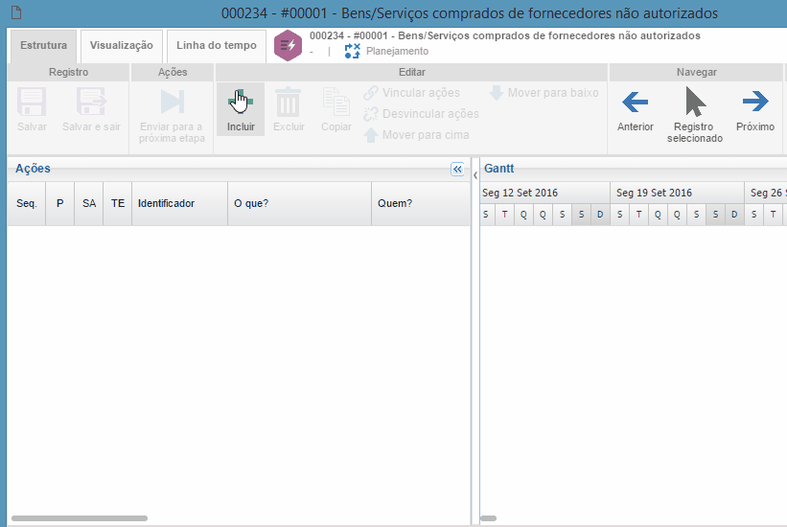Viewport: 787px width, 527px height.
Task: Switch to the Visualização tab
Action: click(x=121, y=45)
